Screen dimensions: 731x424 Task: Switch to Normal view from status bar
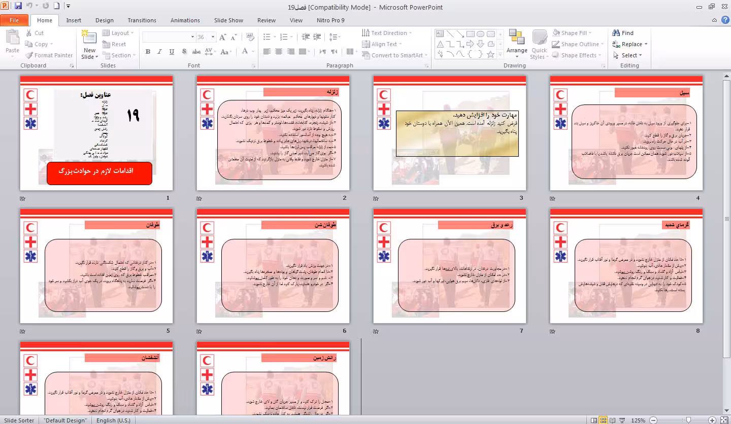(593, 420)
